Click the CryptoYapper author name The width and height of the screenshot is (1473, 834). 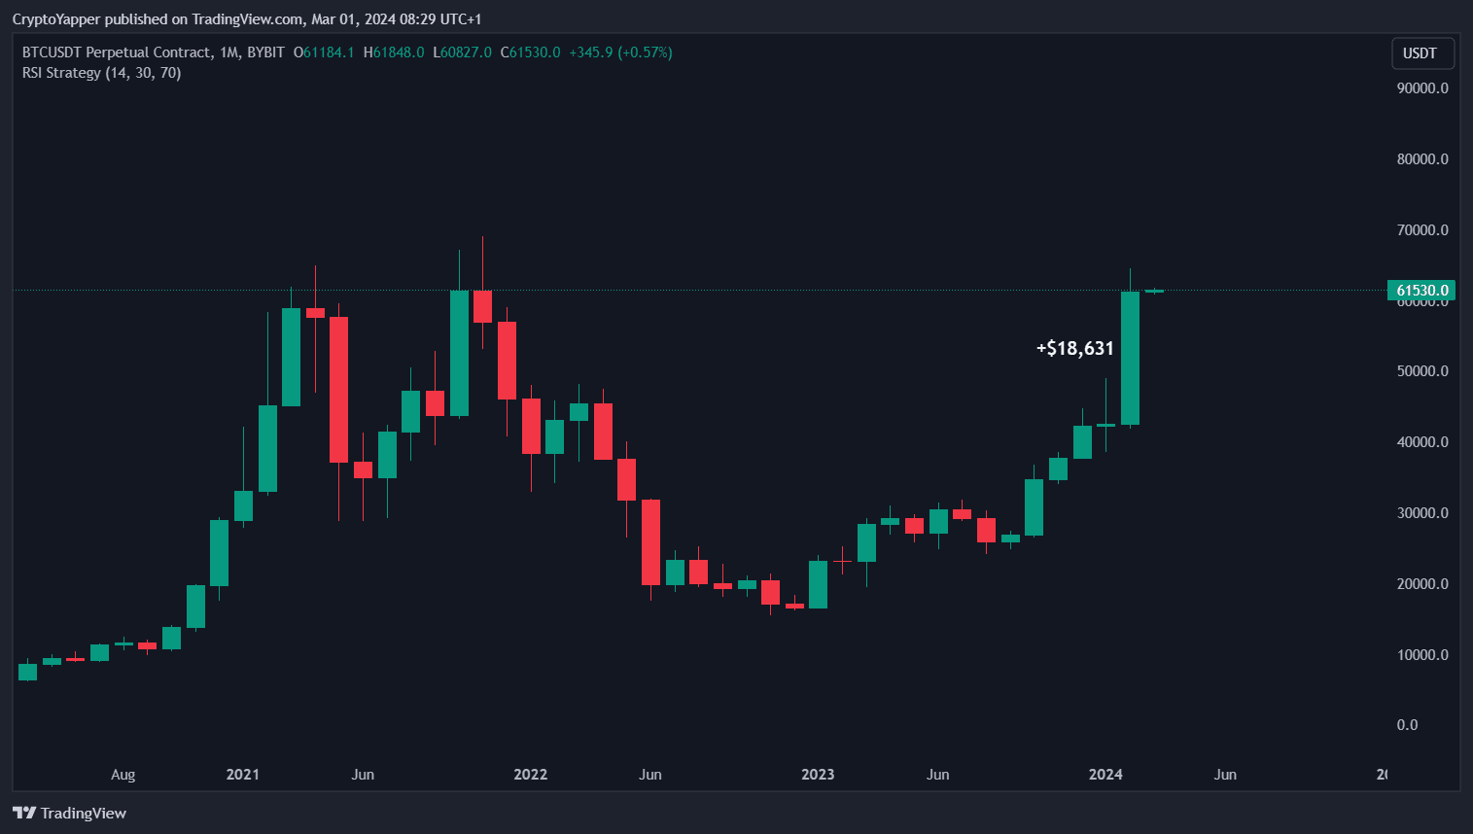[57, 18]
